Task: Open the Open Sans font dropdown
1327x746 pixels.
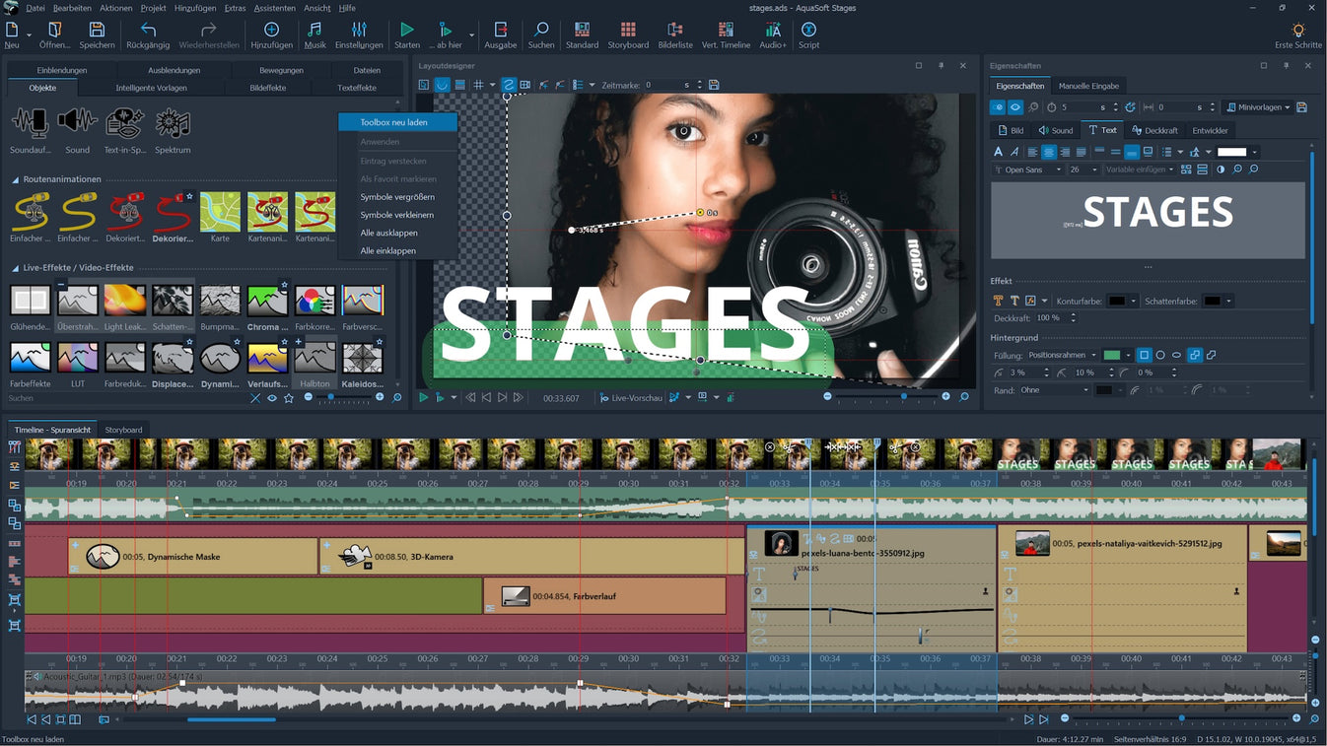Action: click(1030, 169)
